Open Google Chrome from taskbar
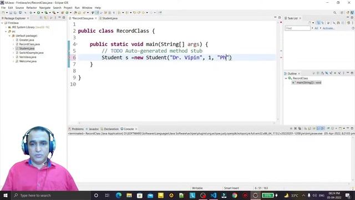Screen dimensions: 355x200 click(x=235, y=195)
